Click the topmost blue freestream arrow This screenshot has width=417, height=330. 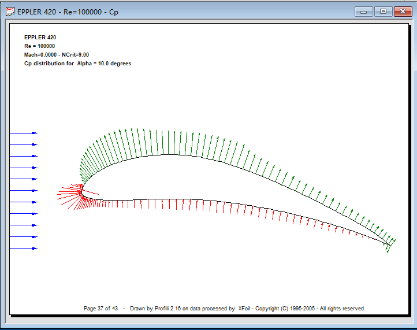(23, 133)
